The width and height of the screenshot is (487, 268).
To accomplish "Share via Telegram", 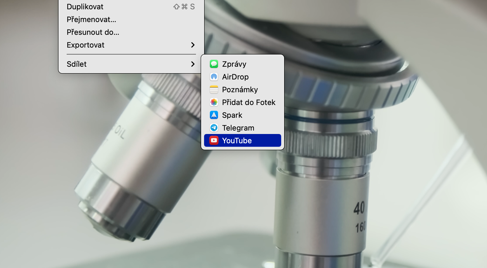I will [x=243, y=128].
